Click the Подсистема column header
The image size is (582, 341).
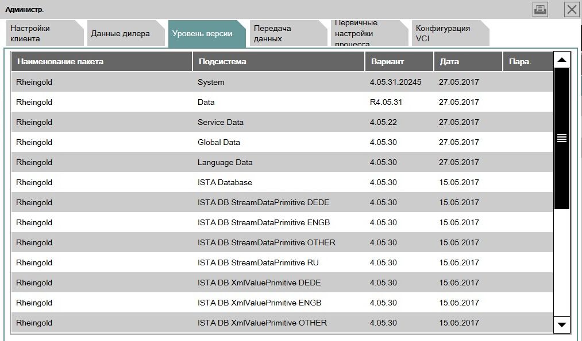(x=279, y=61)
